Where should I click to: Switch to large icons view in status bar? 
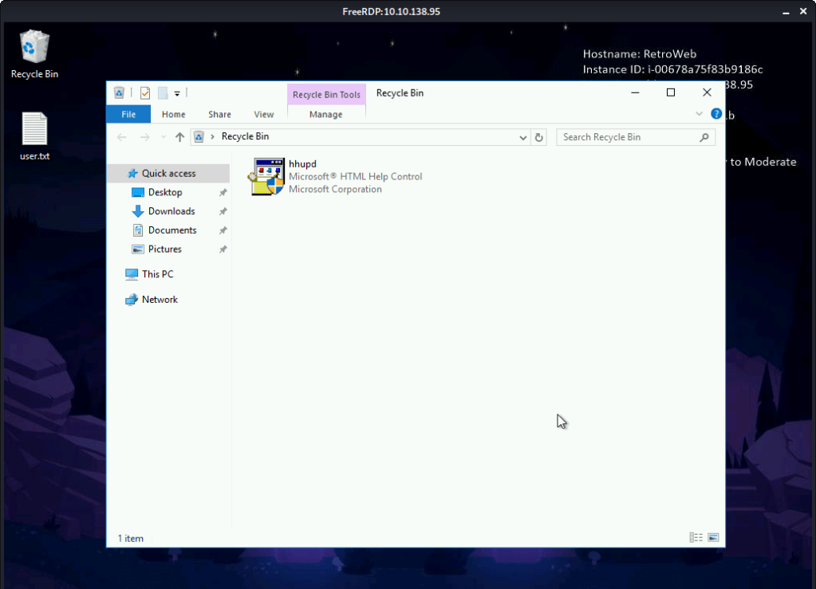[713, 538]
